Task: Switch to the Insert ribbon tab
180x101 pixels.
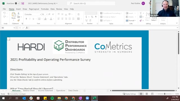Action: coord(18,9)
